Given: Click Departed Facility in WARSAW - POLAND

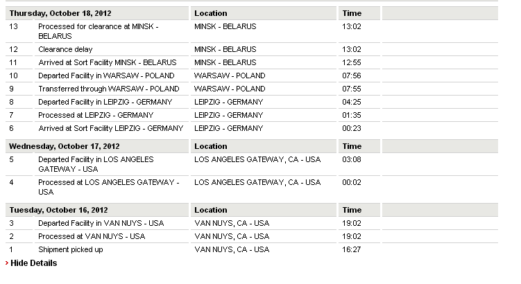Looking at the screenshot, I should coord(106,76).
